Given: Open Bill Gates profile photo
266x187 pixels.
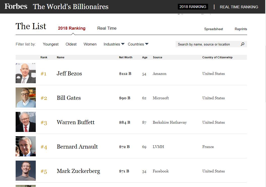Looking at the screenshot, I should tap(26, 98).
